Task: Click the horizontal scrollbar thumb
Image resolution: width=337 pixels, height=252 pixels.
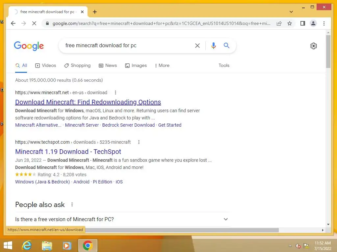Action: [x=182, y=230]
